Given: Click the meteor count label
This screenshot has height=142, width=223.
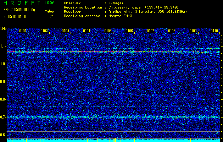Looking at the screenshot, I should 50,11.
